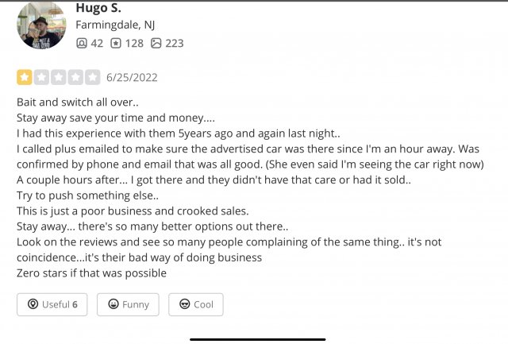
Task: Click the fifth rating star
Action: (93, 77)
